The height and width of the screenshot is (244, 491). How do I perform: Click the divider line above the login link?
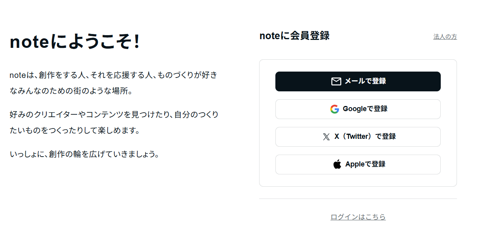coord(358,199)
